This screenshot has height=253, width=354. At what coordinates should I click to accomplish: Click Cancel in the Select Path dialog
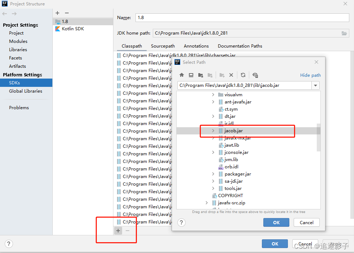pos(307,222)
